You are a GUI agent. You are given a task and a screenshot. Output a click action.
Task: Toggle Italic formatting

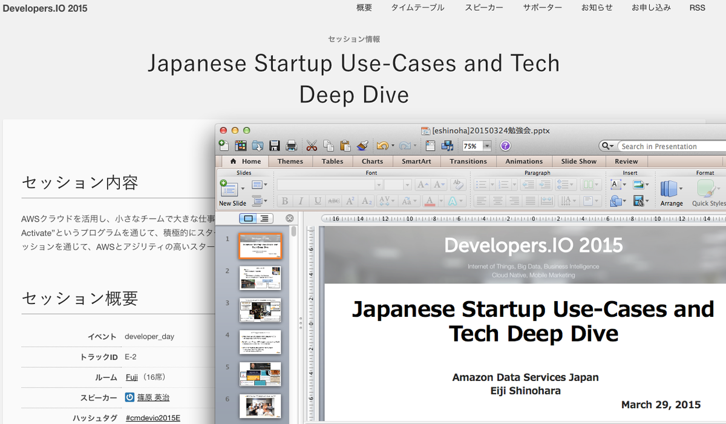pyautogui.click(x=301, y=201)
